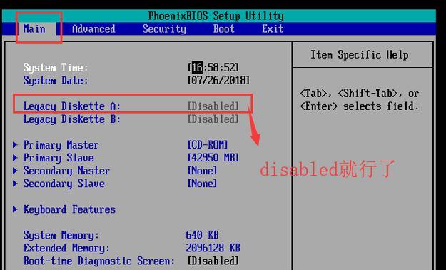446x270 pixels.
Task: Expand Secondary Slave submenu arrow
Action: 15,184
